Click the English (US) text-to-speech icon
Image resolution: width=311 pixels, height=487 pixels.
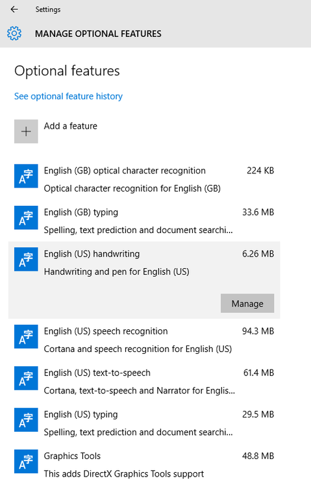click(x=26, y=379)
